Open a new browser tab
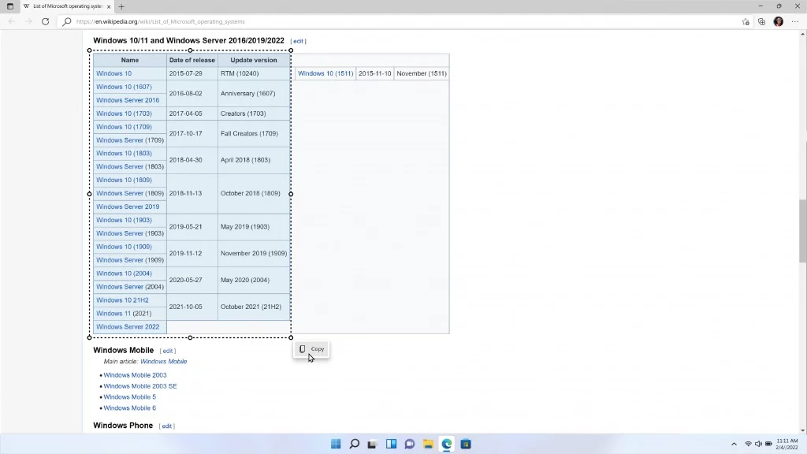This screenshot has width=807, height=454. pyautogui.click(x=121, y=6)
